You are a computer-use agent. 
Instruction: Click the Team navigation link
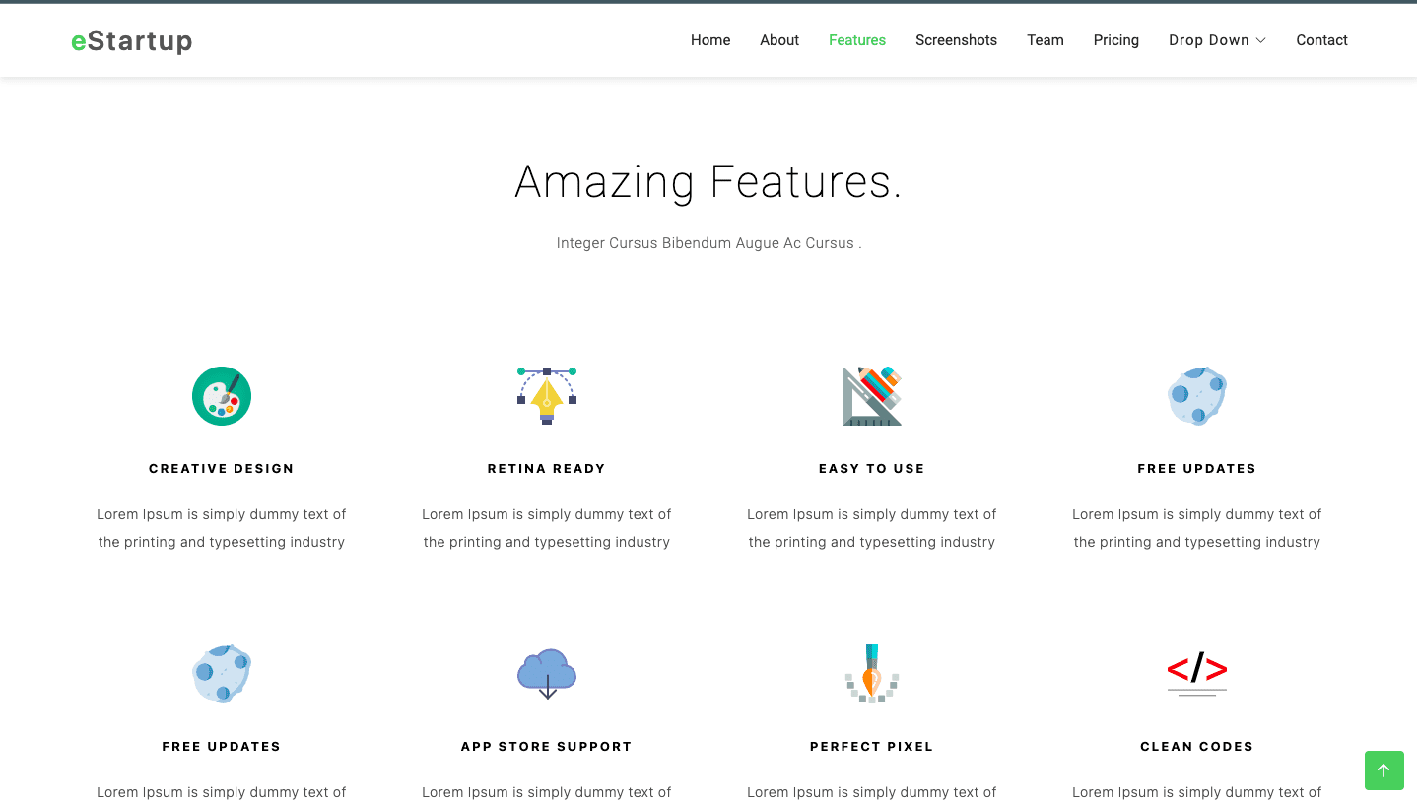click(1045, 40)
